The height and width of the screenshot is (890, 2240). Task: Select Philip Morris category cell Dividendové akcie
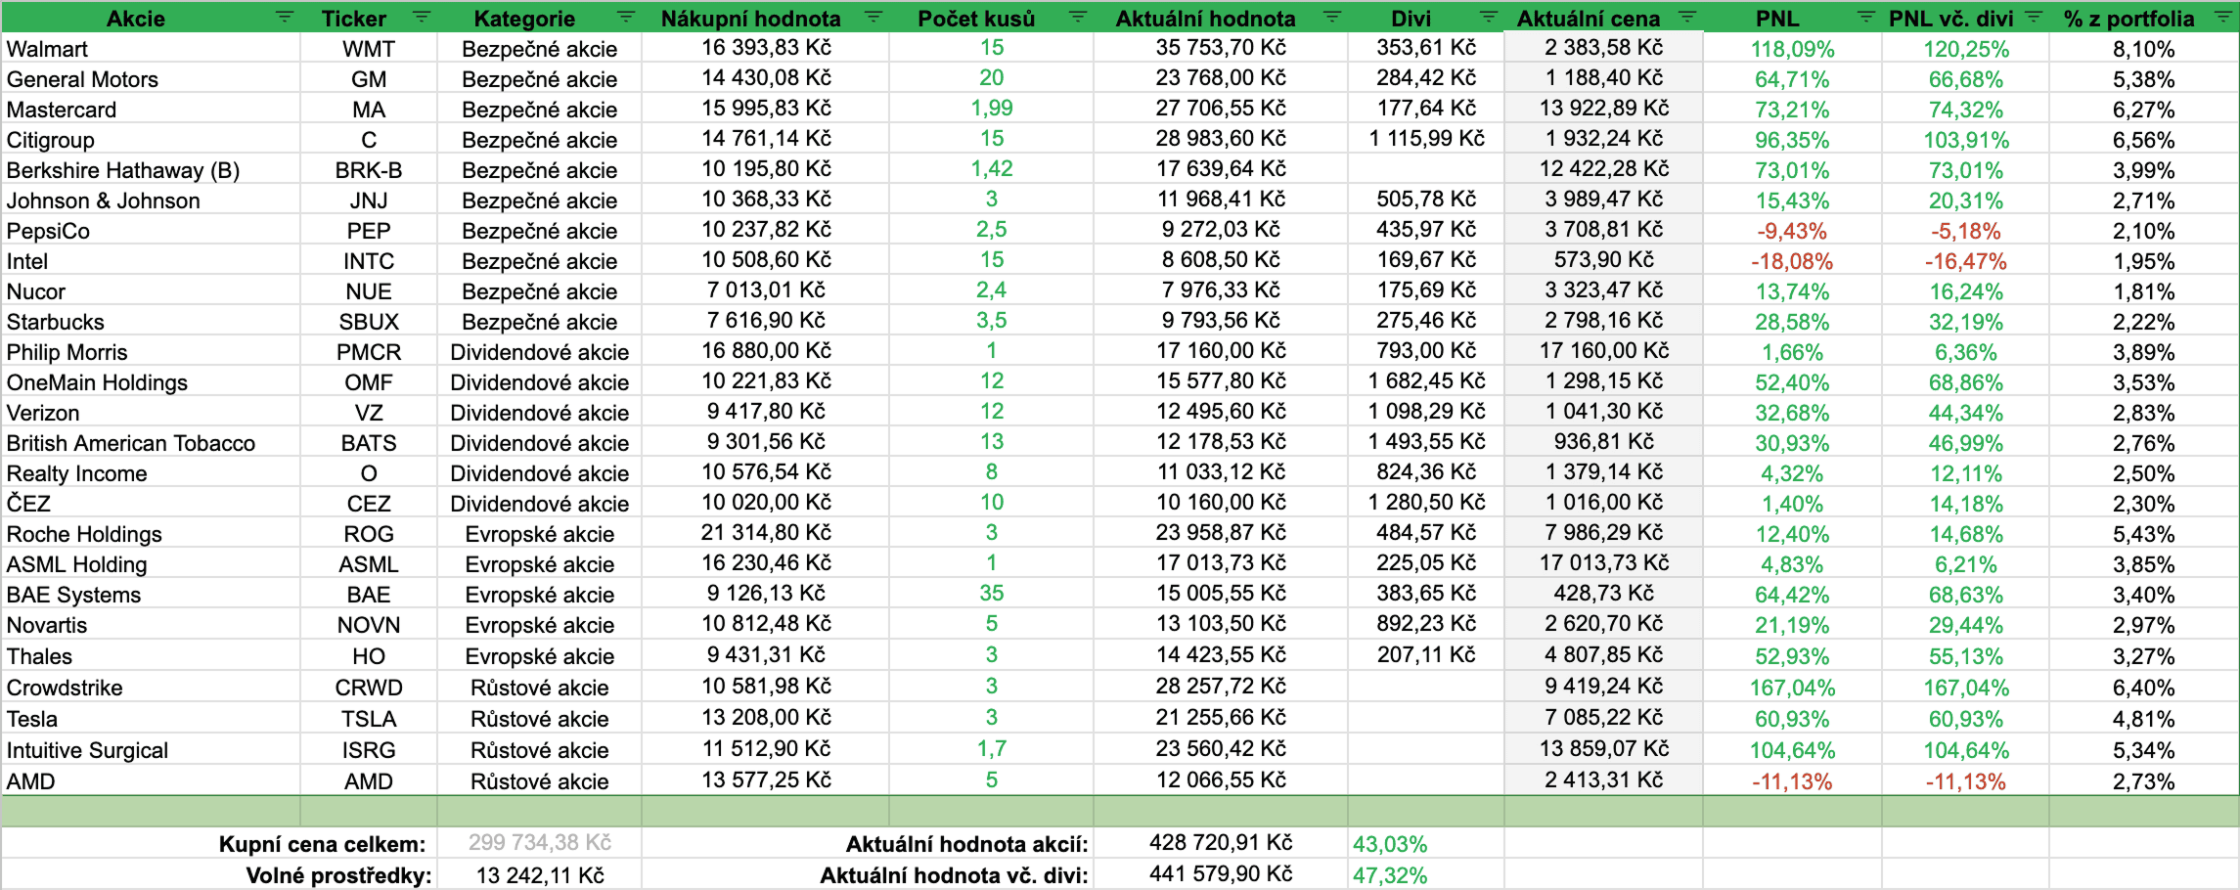539,352
